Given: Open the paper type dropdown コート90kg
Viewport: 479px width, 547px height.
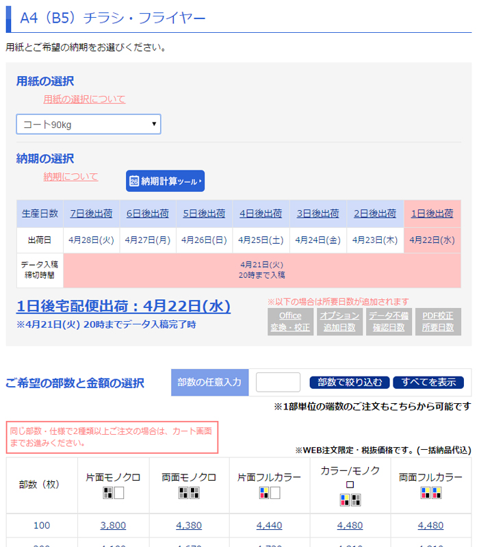Looking at the screenshot, I should 88,124.
